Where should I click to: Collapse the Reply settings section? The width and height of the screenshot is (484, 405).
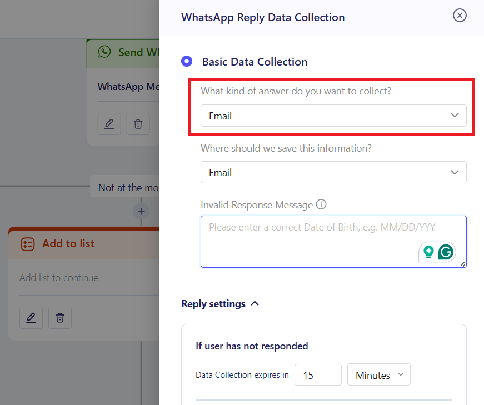(255, 303)
